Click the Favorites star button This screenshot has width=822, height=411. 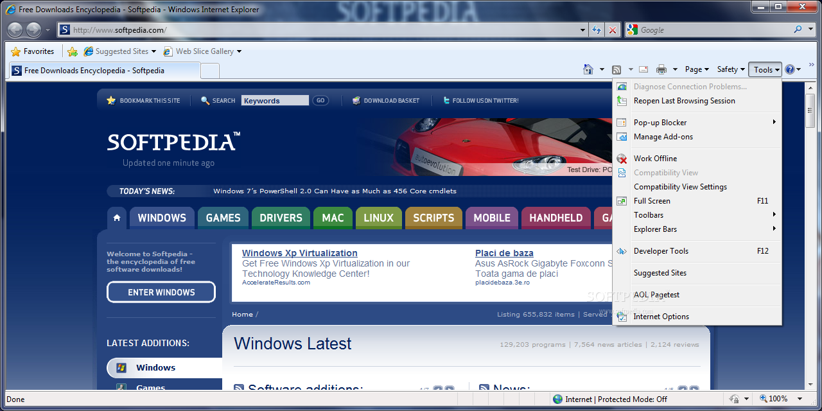pyautogui.click(x=33, y=51)
